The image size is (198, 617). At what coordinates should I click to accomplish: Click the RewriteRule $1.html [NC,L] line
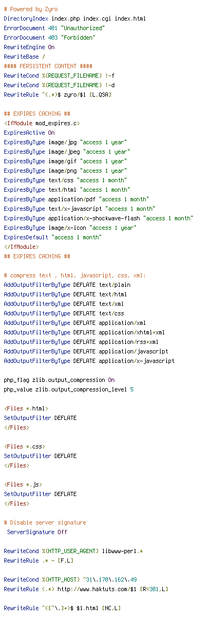coord(62,608)
